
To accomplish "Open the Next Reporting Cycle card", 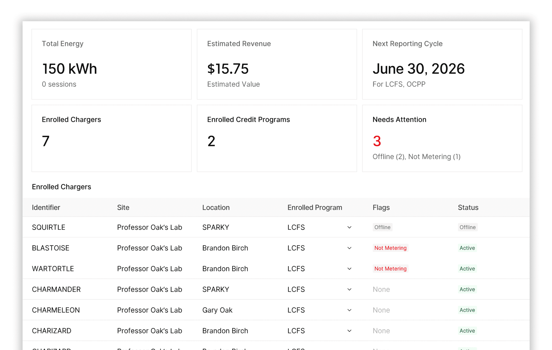I will tap(442, 64).
